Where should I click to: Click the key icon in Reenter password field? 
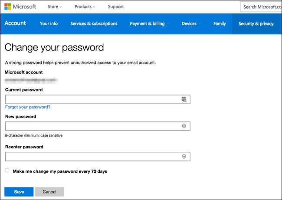pos(184,156)
